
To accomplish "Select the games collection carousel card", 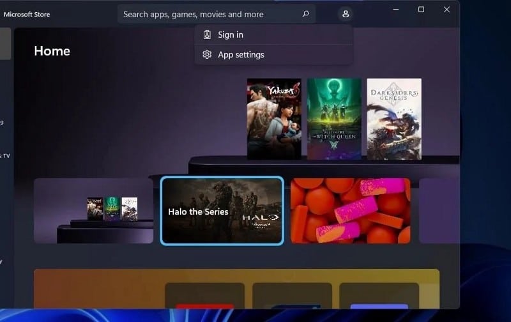I will [93, 211].
